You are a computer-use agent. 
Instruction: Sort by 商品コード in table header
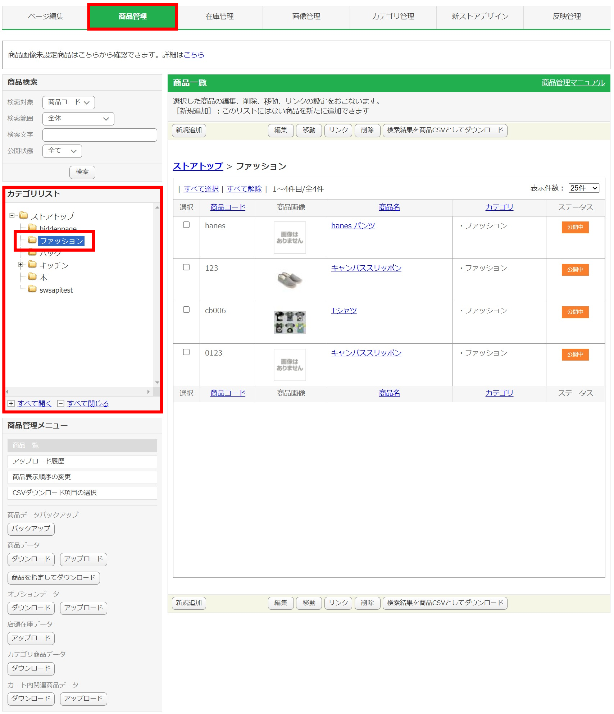point(228,207)
